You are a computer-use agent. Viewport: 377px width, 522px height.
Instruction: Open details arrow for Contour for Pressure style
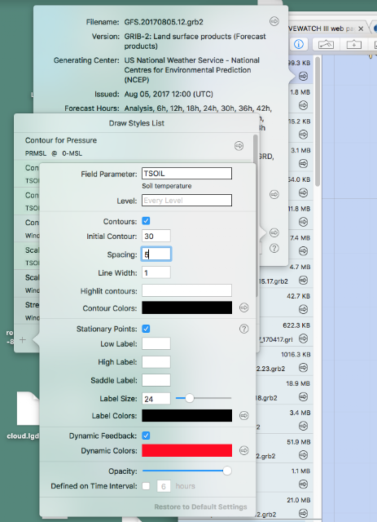[239, 146]
